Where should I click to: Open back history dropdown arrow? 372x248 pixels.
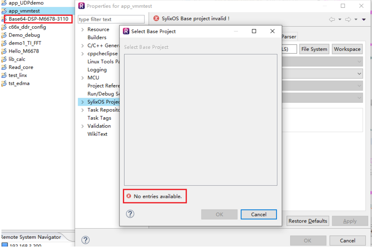tap(340, 20)
